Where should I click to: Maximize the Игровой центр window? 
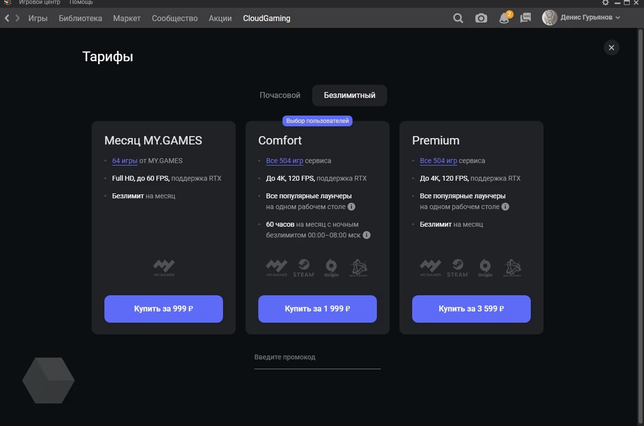pos(626,2)
